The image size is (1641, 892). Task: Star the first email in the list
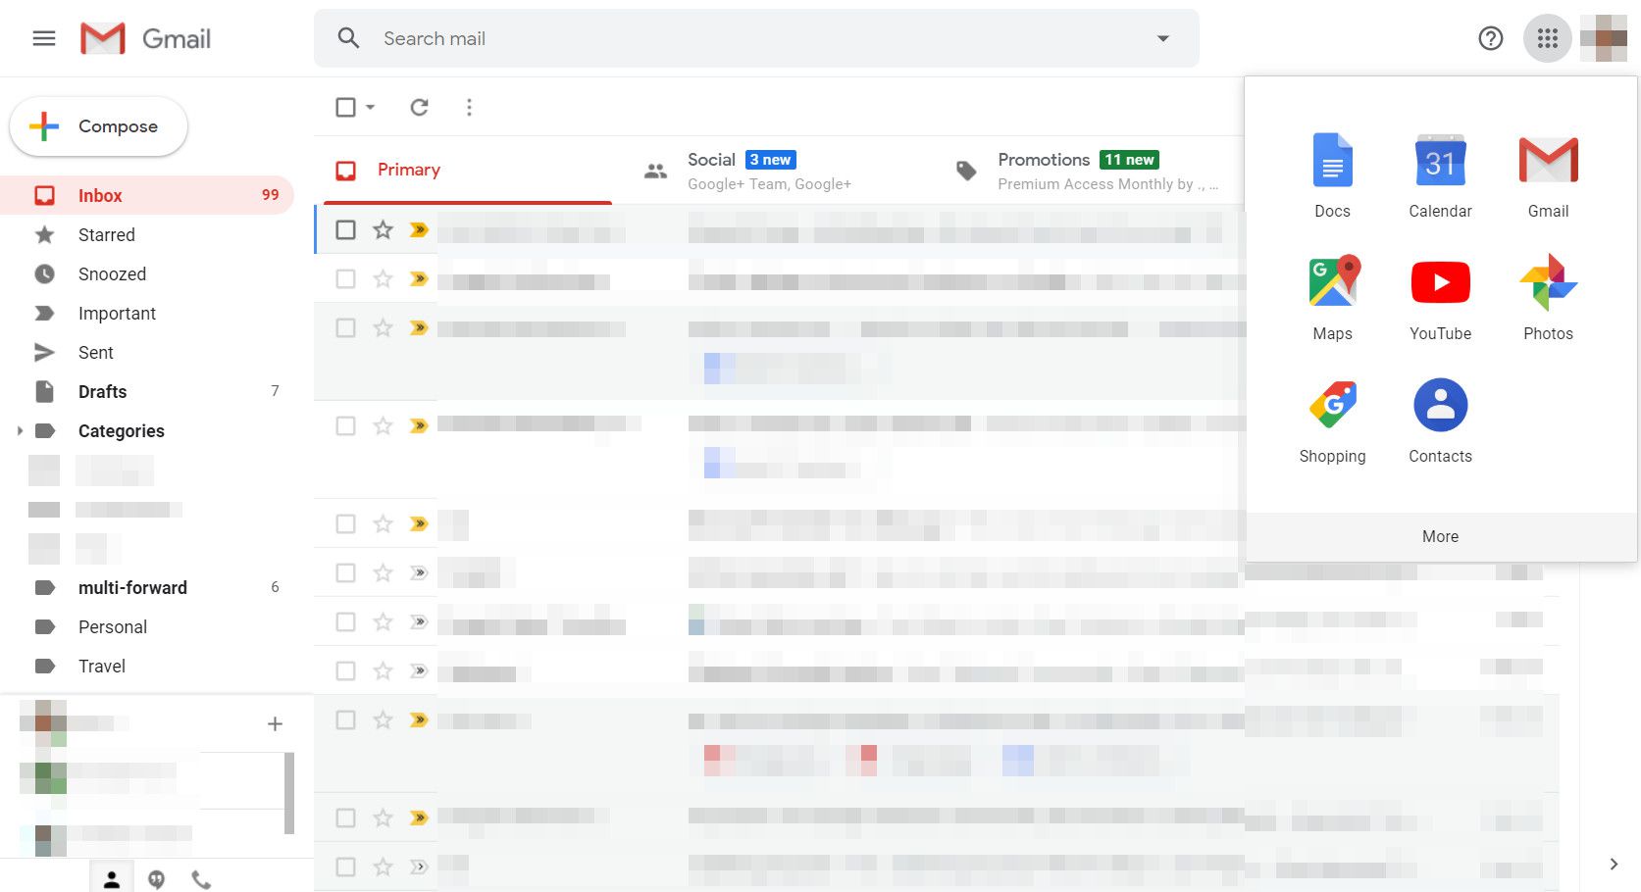pyautogui.click(x=382, y=230)
